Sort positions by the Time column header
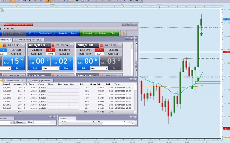Screen dimensions: 230x143 coord(117,84)
